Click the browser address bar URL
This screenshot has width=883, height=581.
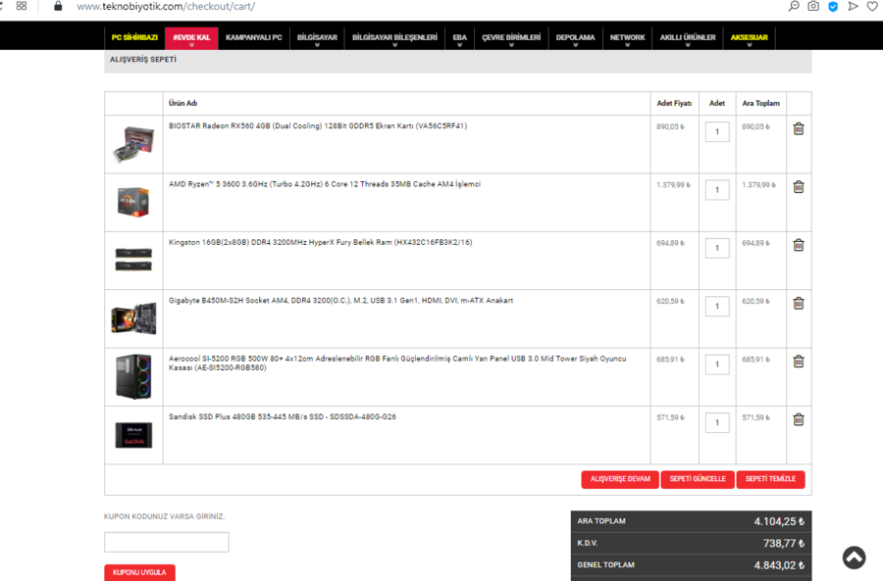click(x=166, y=7)
